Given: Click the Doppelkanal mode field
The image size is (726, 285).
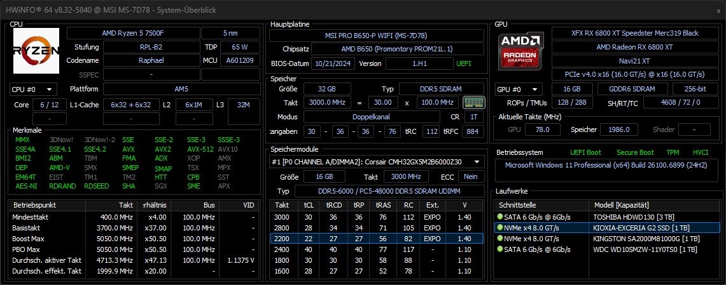Looking at the screenshot, I should 372,117.
